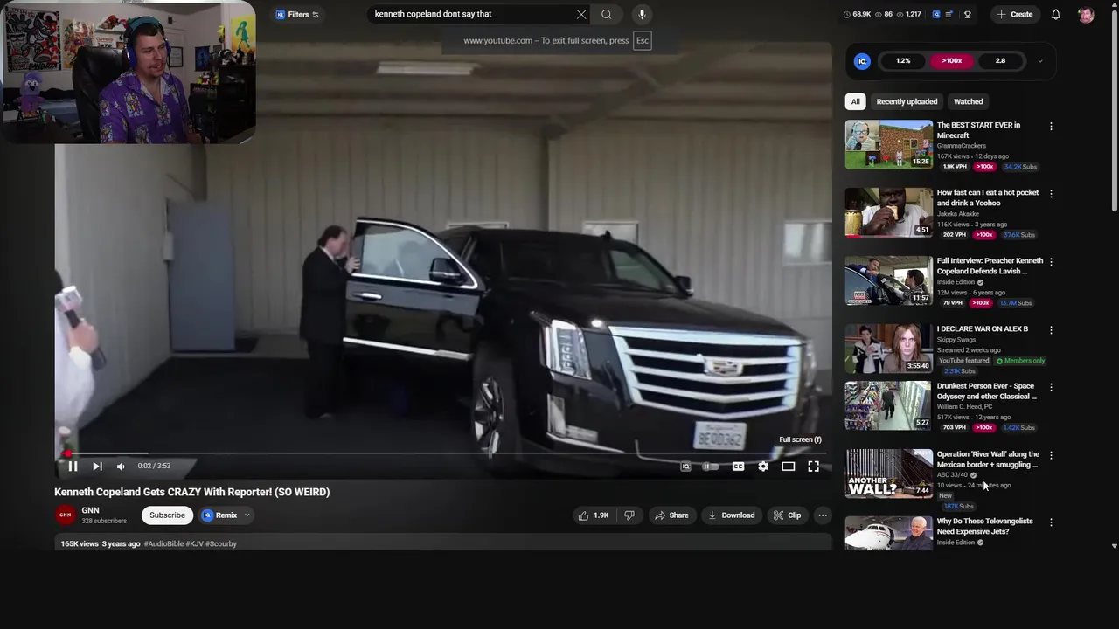Image resolution: width=1119 pixels, height=629 pixels.
Task: Open vidIQ list icon in top bar
Action: click(x=949, y=14)
